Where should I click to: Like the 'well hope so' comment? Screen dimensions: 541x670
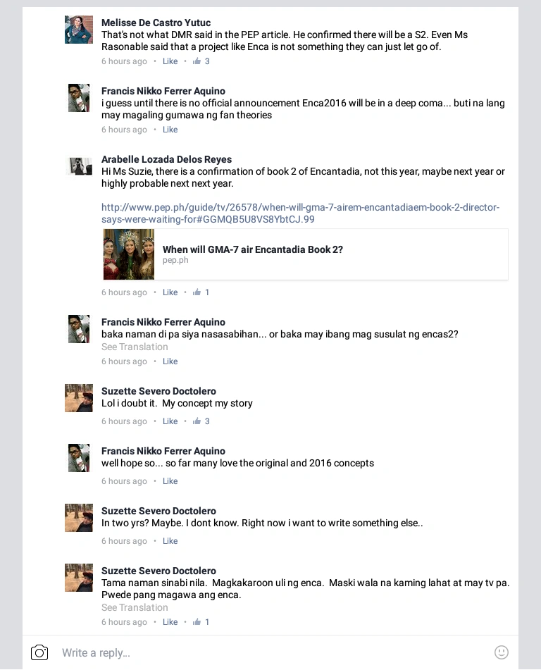point(170,480)
